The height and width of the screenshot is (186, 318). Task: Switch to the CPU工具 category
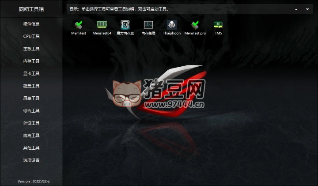tap(31, 36)
